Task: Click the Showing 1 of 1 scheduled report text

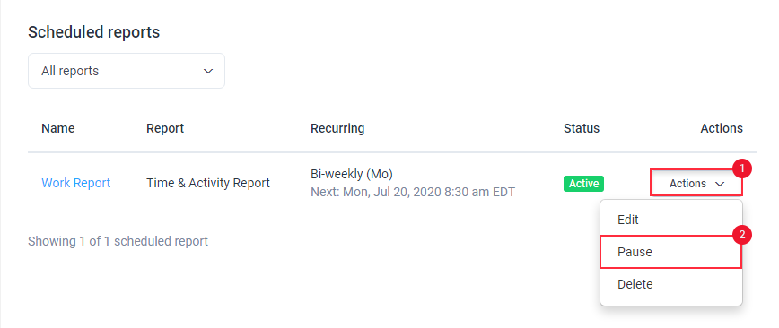Action: [118, 242]
